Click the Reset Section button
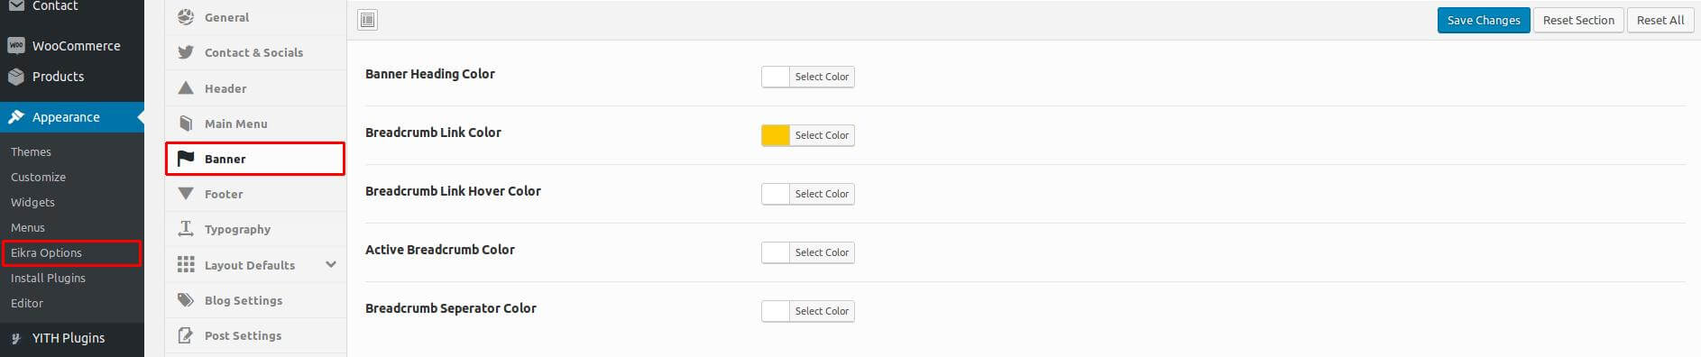1701x357 pixels. pos(1578,20)
